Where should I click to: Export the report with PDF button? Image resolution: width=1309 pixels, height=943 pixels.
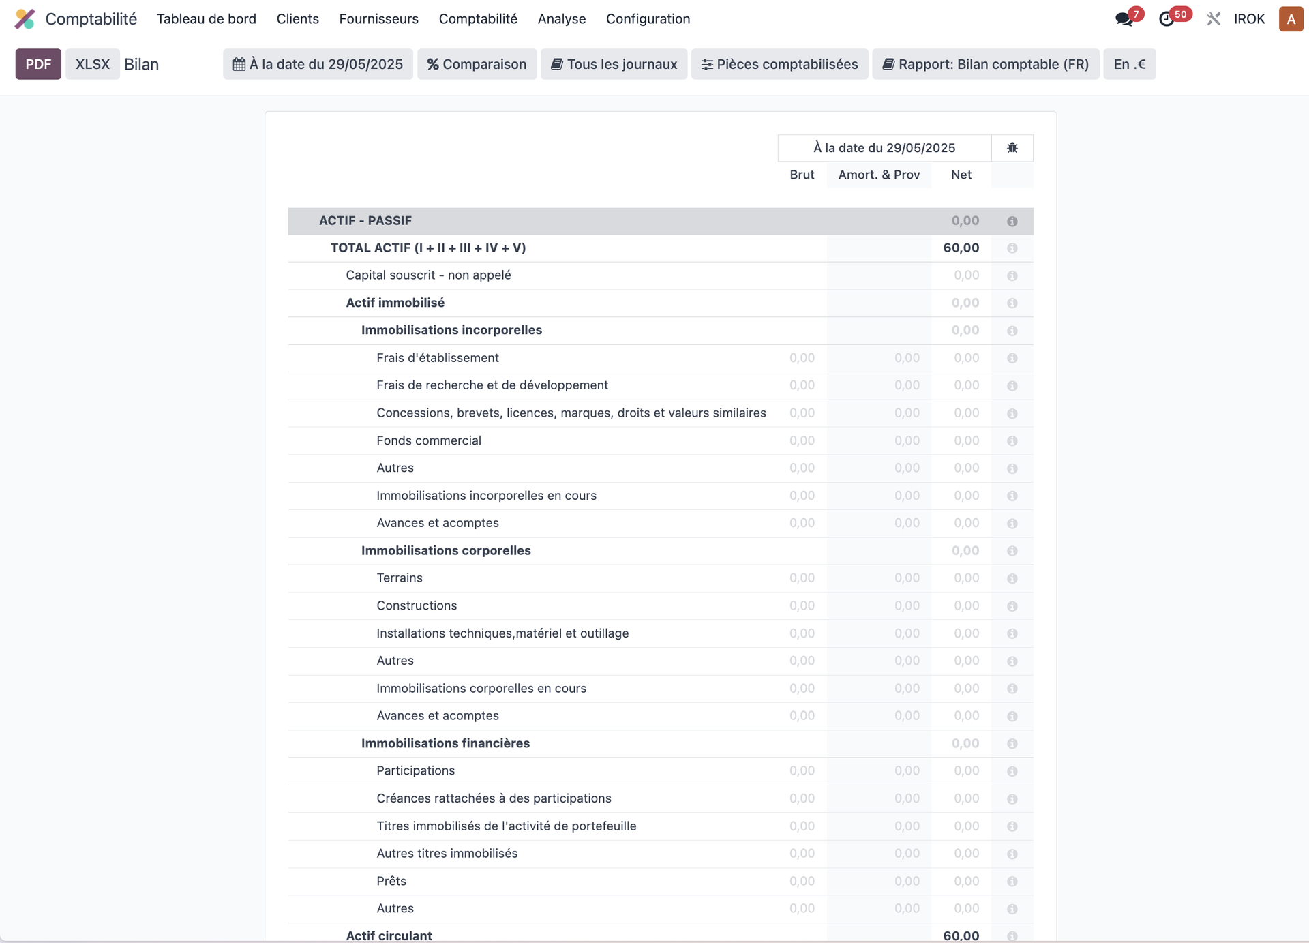click(38, 64)
